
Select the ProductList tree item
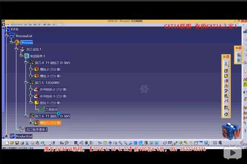24,136
